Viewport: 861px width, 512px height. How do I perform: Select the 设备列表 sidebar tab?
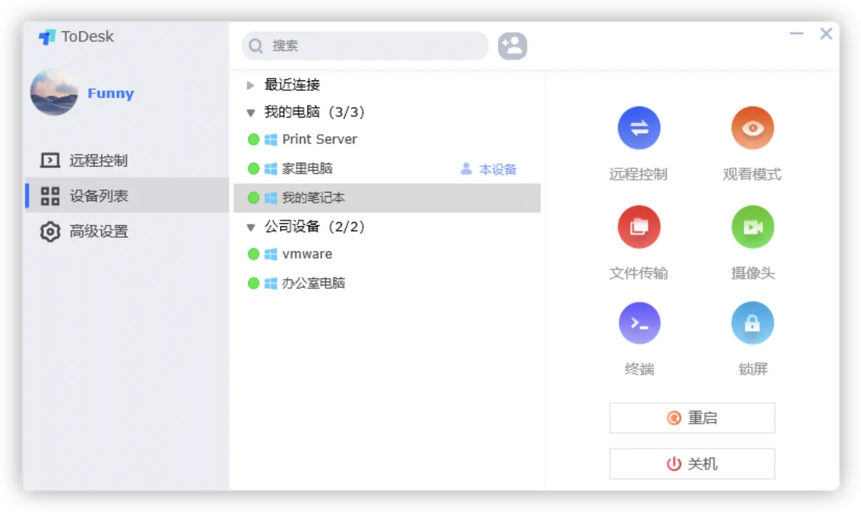[x=127, y=196]
